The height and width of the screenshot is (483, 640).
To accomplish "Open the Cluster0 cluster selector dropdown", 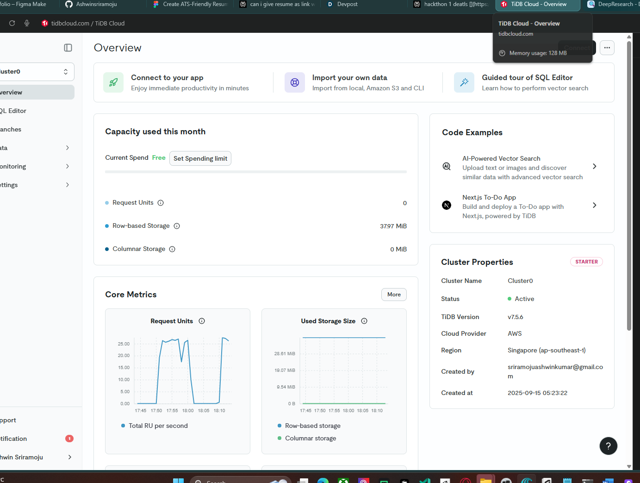I will tap(36, 72).
